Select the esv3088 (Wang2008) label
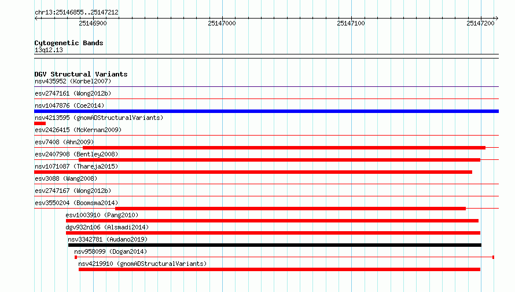515x292 pixels. 66,178
